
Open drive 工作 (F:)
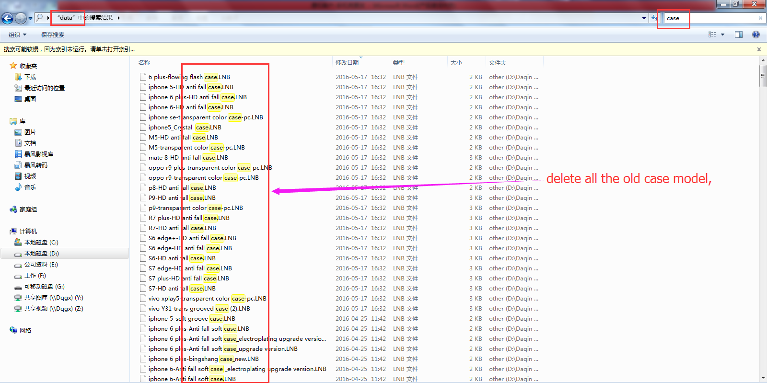point(35,276)
